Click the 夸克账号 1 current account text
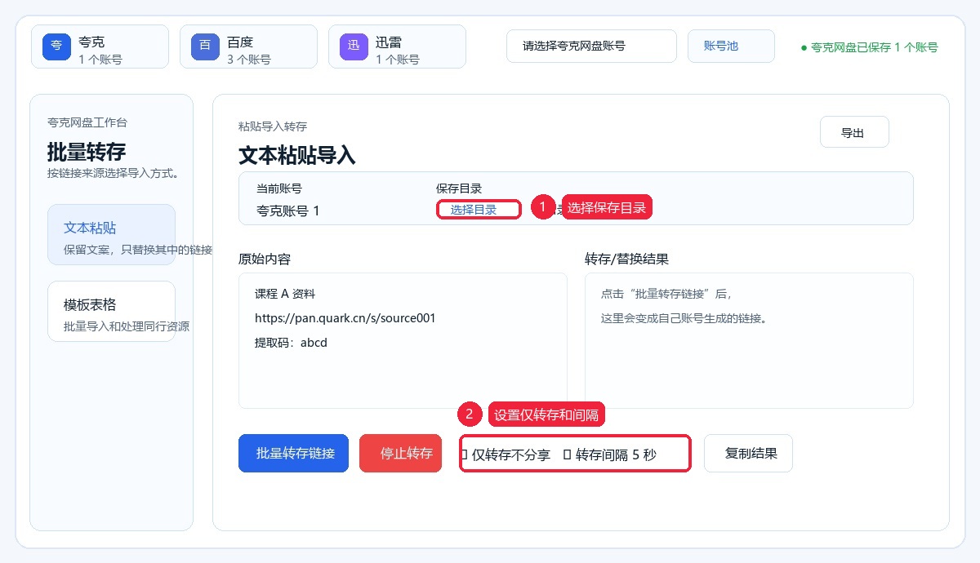980x563 pixels. 288,211
